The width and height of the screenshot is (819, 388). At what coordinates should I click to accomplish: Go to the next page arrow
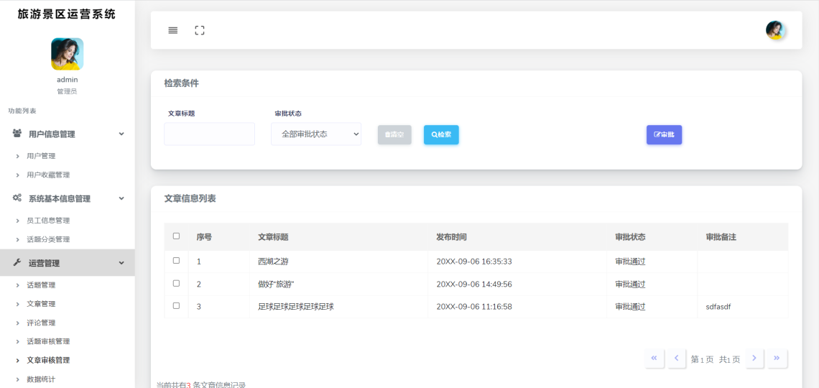click(754, 359)
